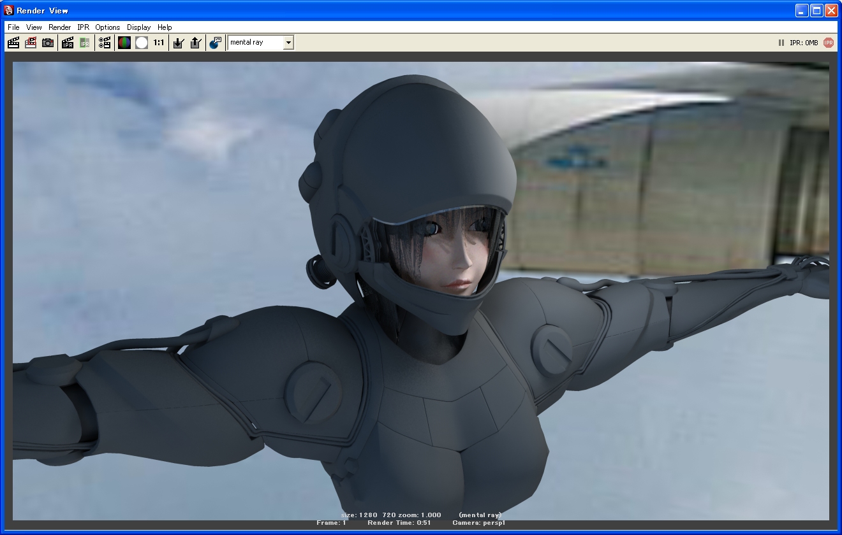Open the Render menu

tap(59, 27)
